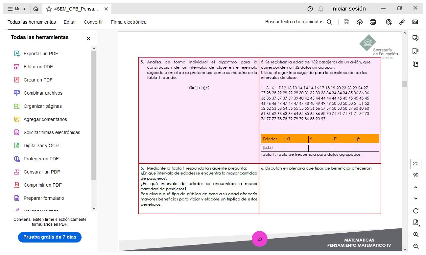Click the document vertical scrollbar thumb
This screenshot has height=255, width=426.
click(x=405, y=84)
